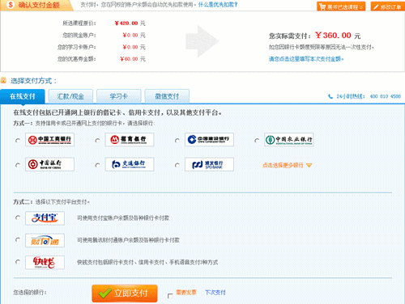Switch to the 汇款/现金 tab
This screenshot has height=304, width=405.
70,96
